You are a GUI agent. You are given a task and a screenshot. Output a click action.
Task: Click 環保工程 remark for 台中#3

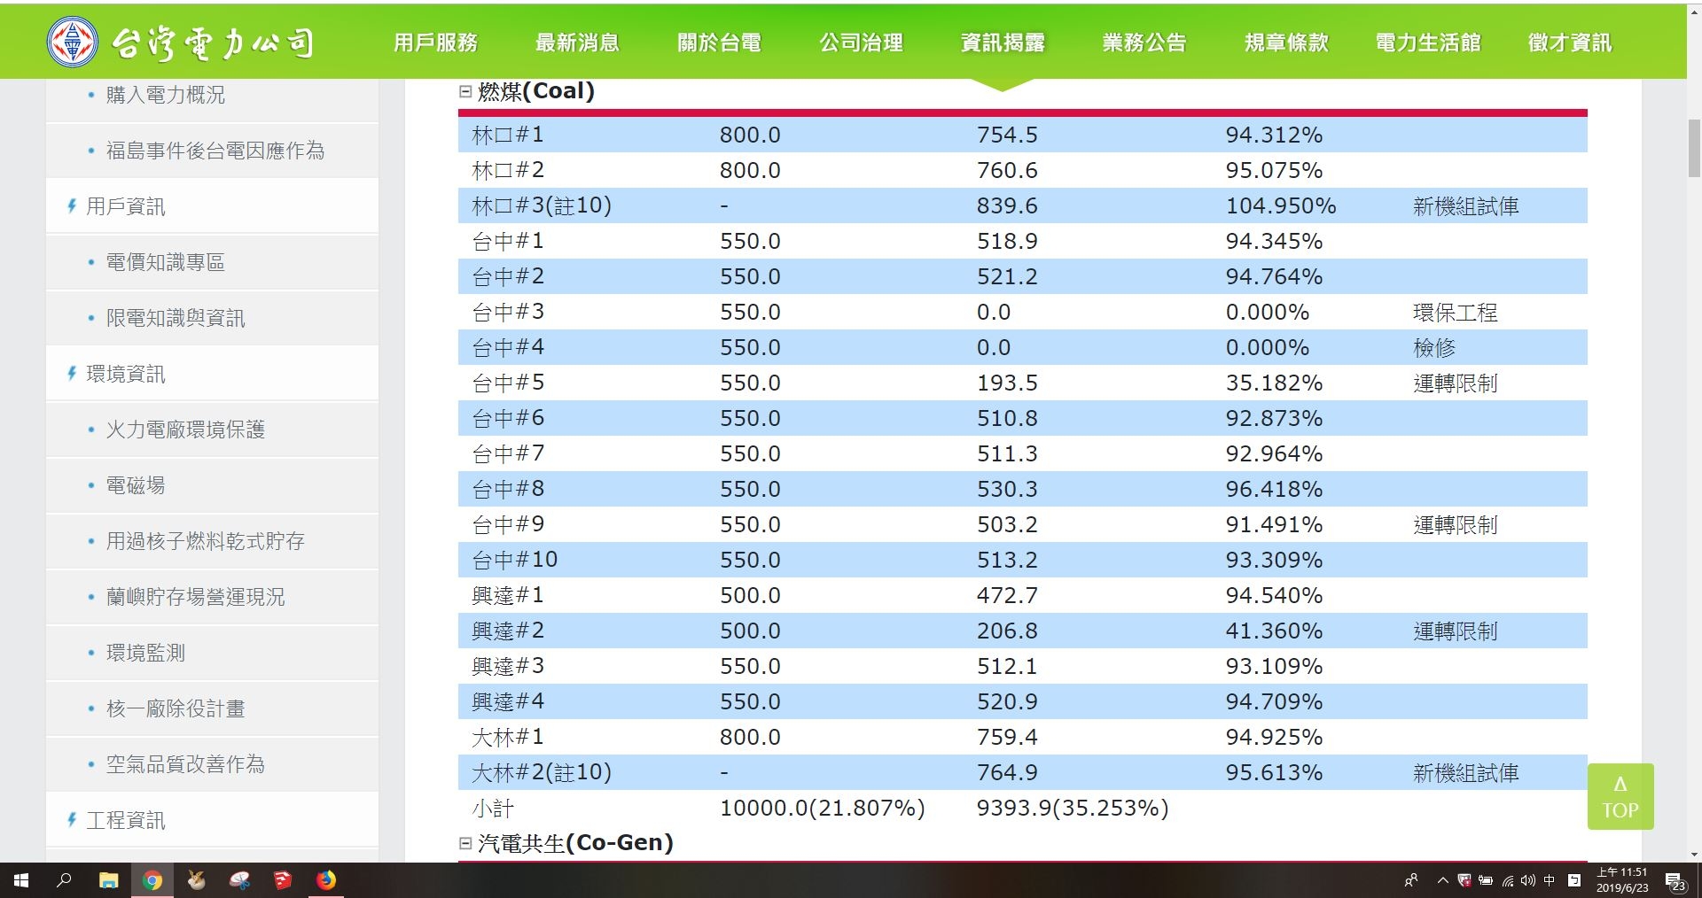pos(1455,312)
